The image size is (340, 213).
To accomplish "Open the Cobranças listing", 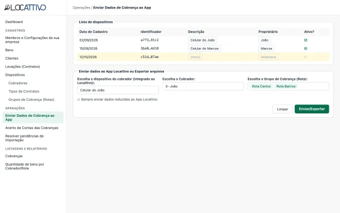I will coord(14,156).
